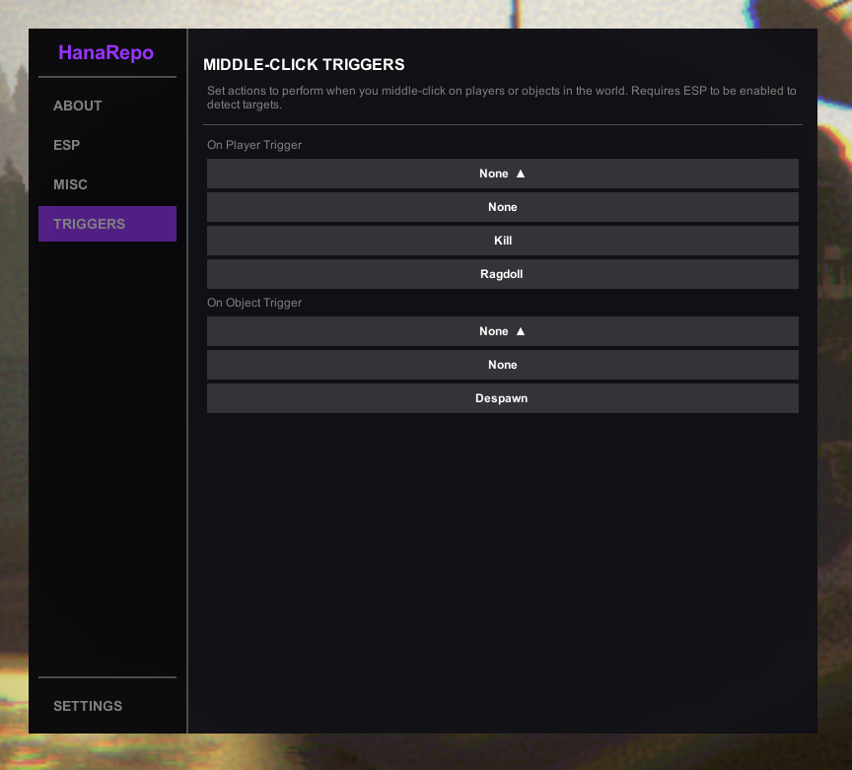
Task: Open SETTINGS at the sidebar bottom
Action: (x=107, y=706)
